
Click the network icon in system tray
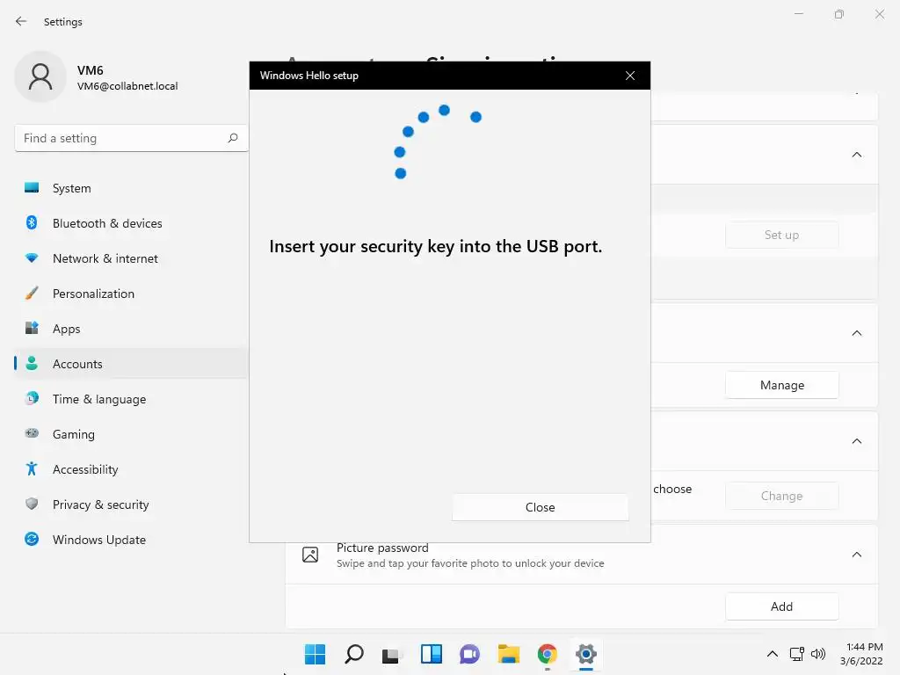tap(796, 654)
